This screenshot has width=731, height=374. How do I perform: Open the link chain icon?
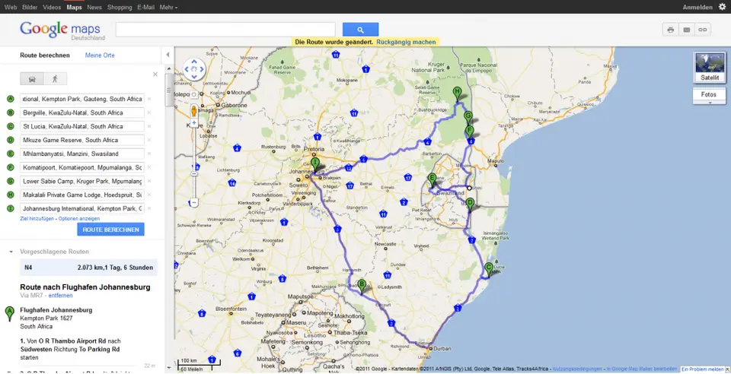click(x=703, y=30)
